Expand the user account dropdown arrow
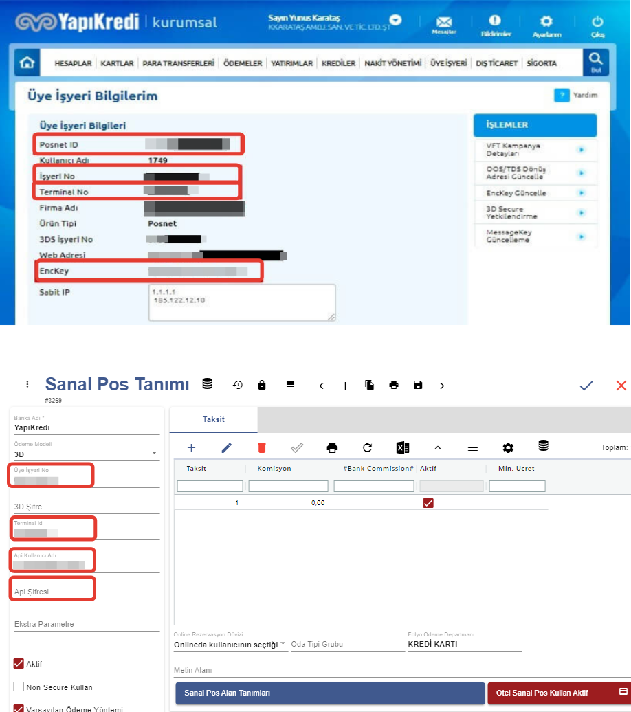Screen dimensions: 631x712 (x=395, y=20)
